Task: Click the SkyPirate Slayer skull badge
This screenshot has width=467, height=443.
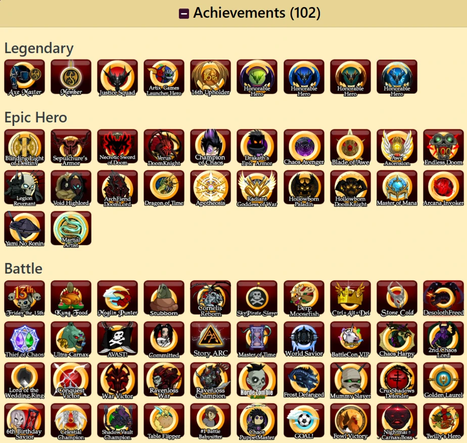Action: point(257,298)
